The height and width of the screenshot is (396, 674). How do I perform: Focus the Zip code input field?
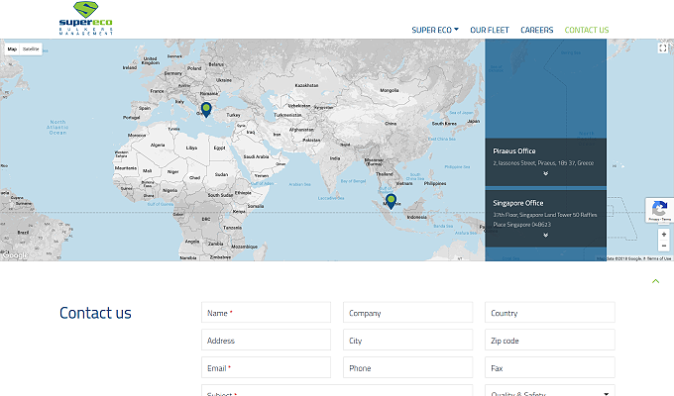[550, 340]
